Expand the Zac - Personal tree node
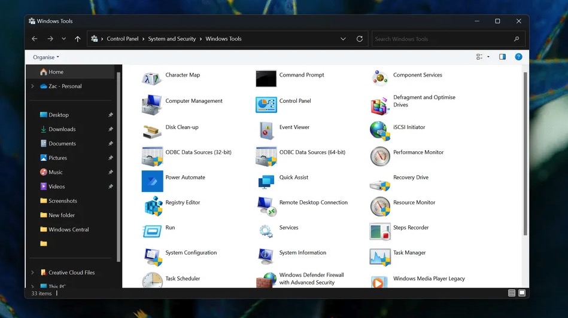Viewport: 568px width, 318px height. pos(32,86)
